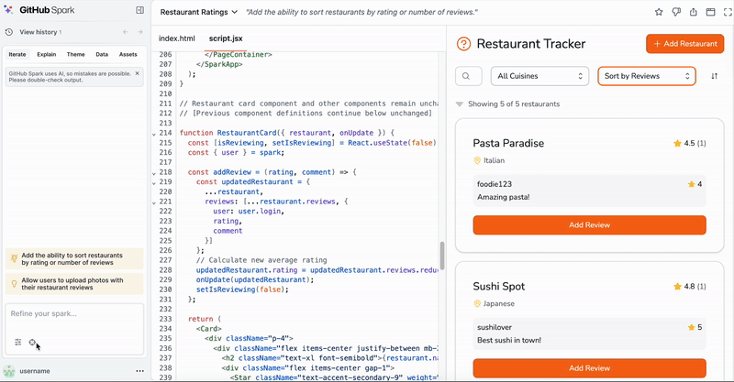Collapse code fold at line 221
This screenshot has width=734, height=382.
tap(154, 202)
